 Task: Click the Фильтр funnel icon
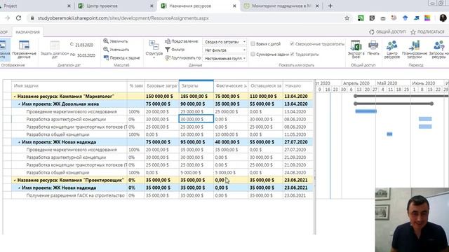coord(168,50)
